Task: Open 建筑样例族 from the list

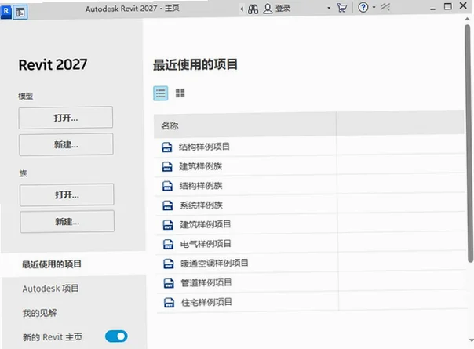Action: pyautogui.click(x=201, y=166)
